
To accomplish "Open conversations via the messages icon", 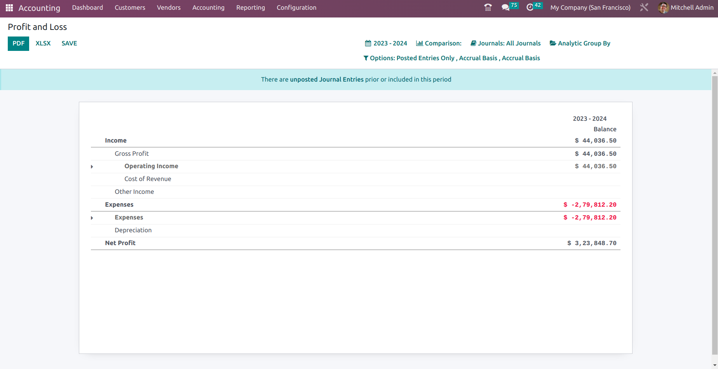I will (x=505, y=7).
